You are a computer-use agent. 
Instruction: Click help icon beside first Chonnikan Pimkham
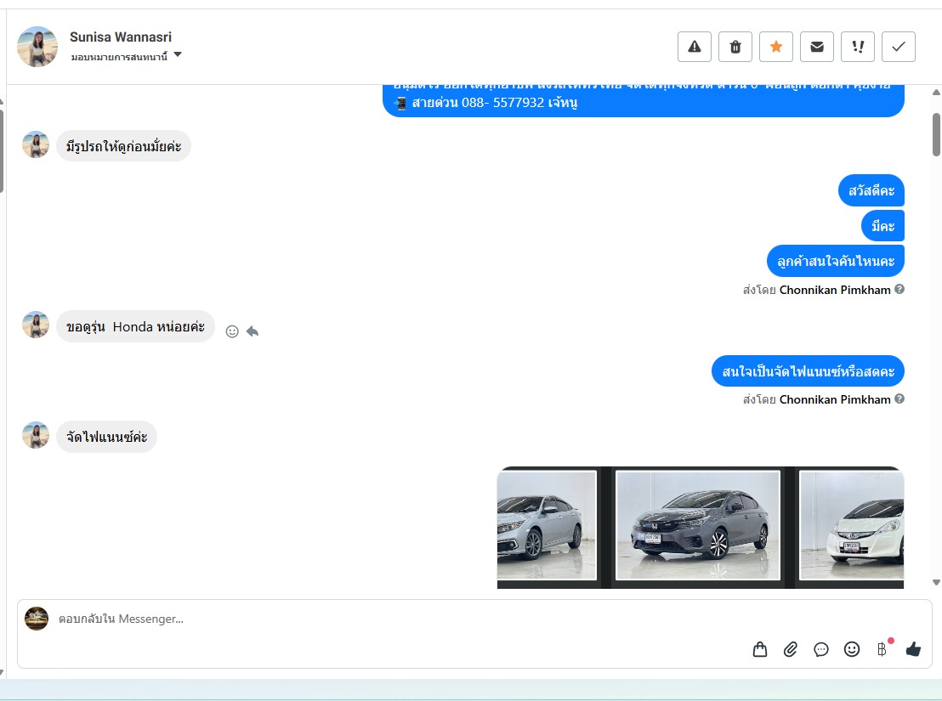click(x=899, y=289)
